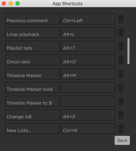Click trash icon for Loop playback

pyautogui.click(x=121, y=33)
